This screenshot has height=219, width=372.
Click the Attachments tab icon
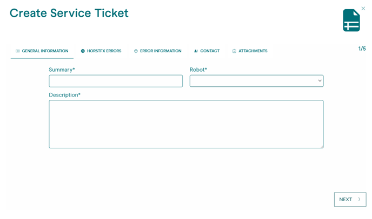[234, 51]
